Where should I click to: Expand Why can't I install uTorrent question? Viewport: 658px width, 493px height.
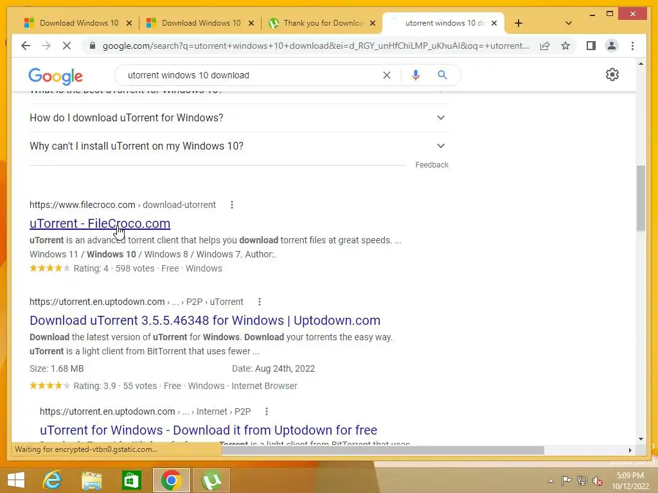(238, 146)
